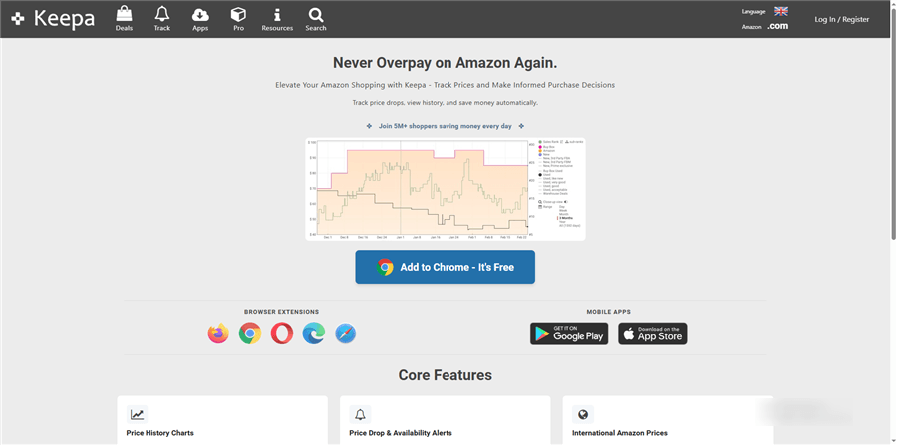Select the Price History Charts title
897x445 pixels.
click(x=160, y=433)
